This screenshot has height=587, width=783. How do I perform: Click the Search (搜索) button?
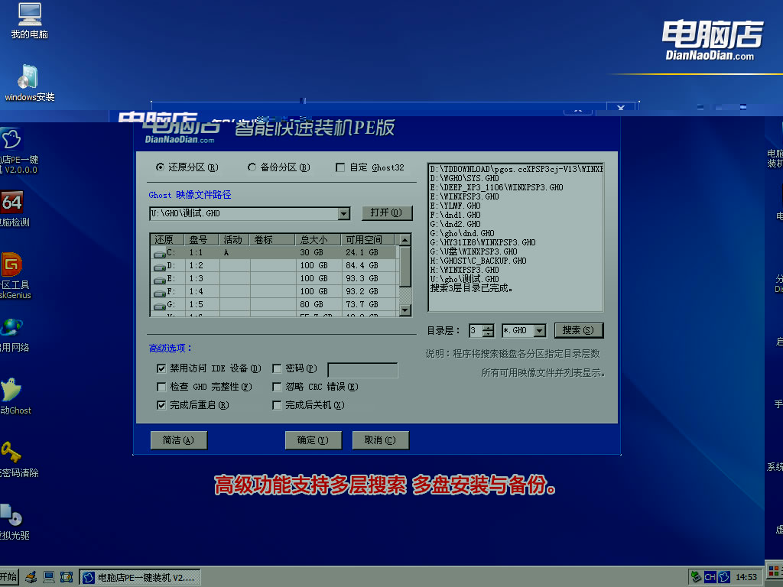pyautogui.click(x=578, y=330)
